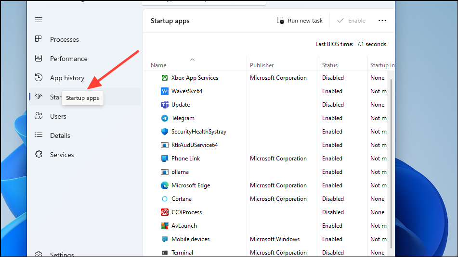This screenshot has height=257, width=458.
Task: Select the Terminal entry
Action: [182, 253]
